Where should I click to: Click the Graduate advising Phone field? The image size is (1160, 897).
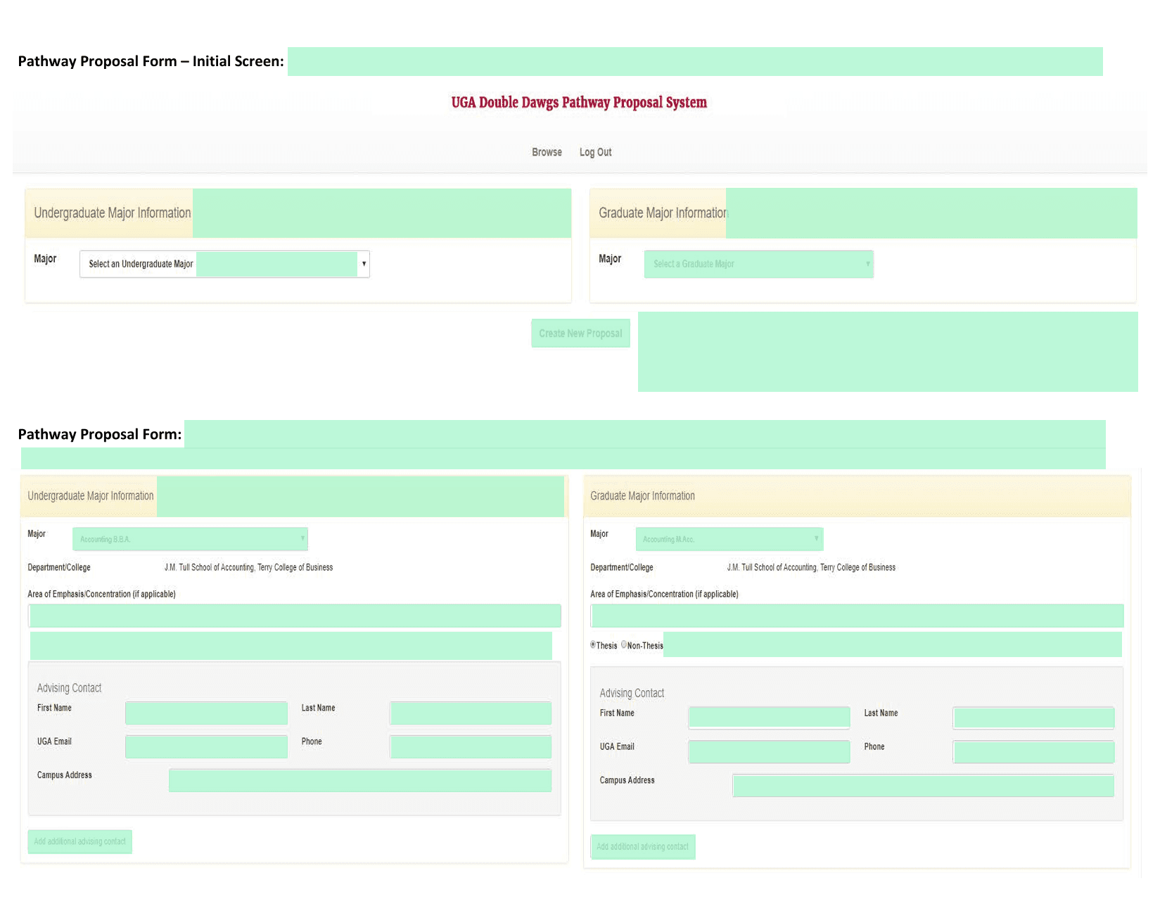[x=1033, y=751]
